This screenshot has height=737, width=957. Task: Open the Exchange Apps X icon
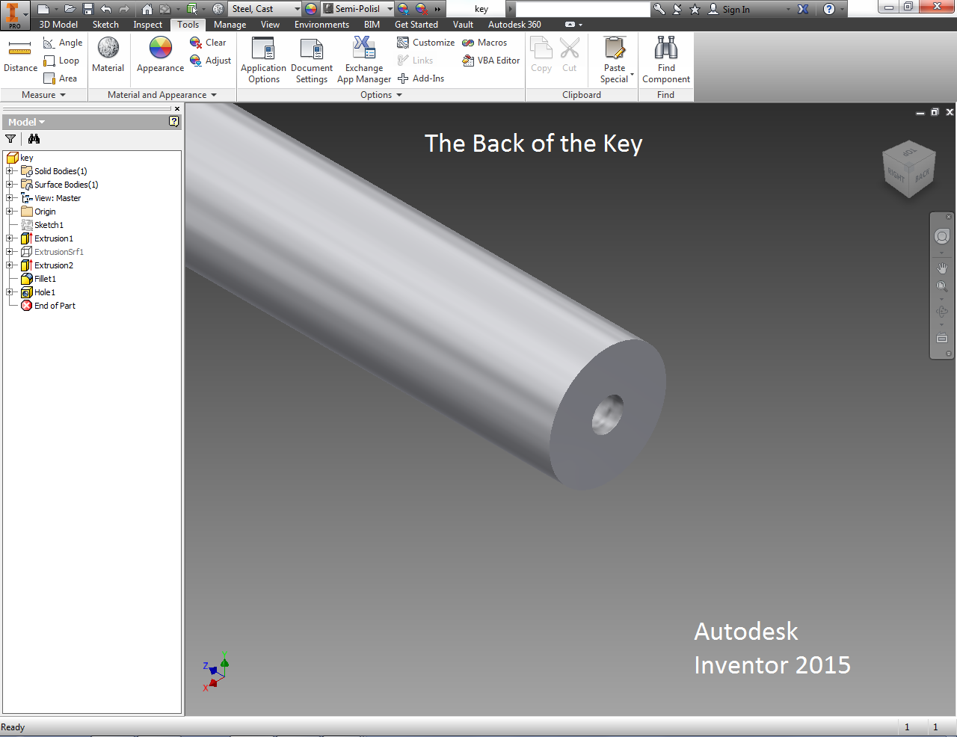pos(803,9)
